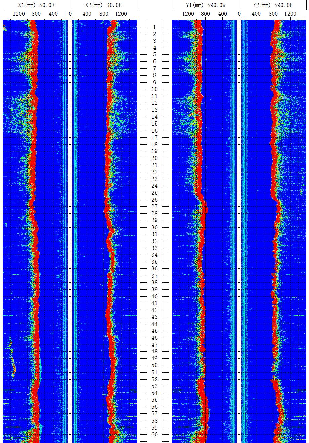
Task: Click the X1(mm)-N0.0E panel header
Action: 36,5
